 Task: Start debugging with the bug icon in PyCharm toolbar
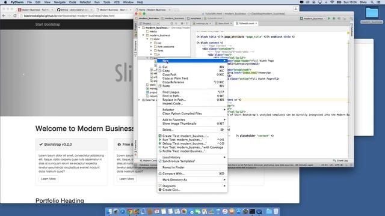pos(334,19)
